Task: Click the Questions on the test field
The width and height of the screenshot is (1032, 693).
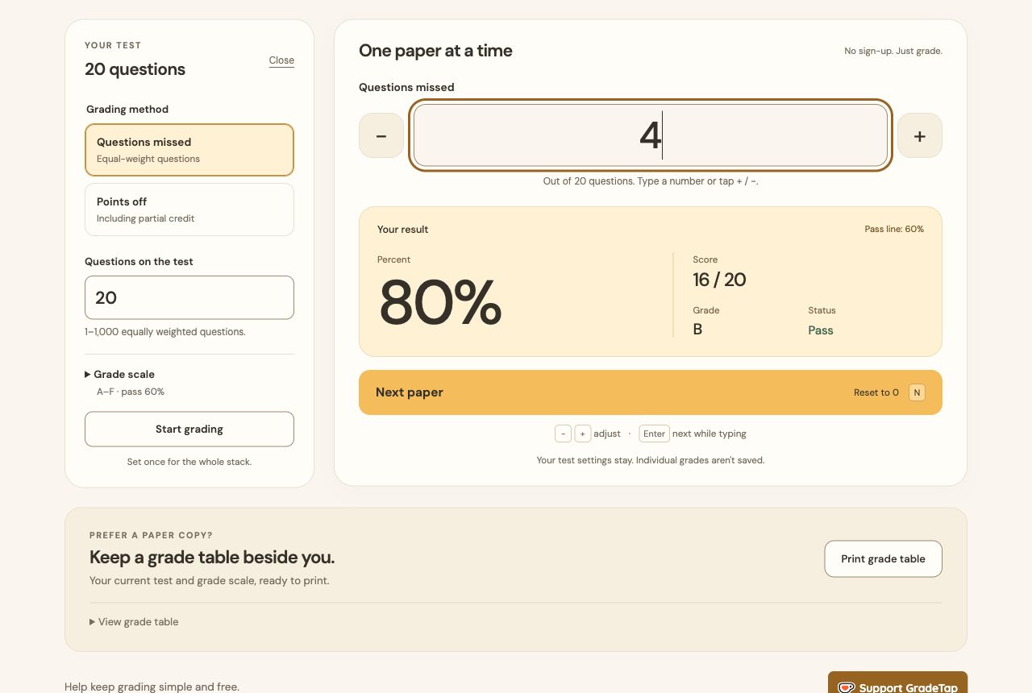Action: point(189,297)
